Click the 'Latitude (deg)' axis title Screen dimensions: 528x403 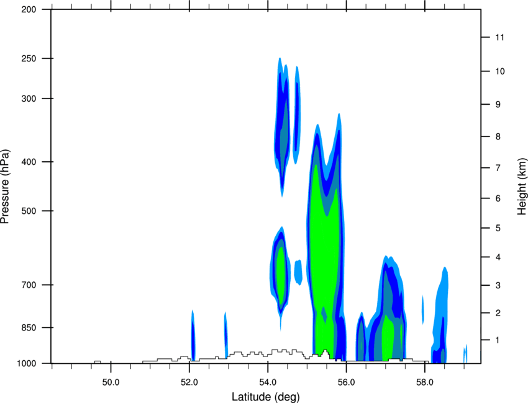point(266,397)
